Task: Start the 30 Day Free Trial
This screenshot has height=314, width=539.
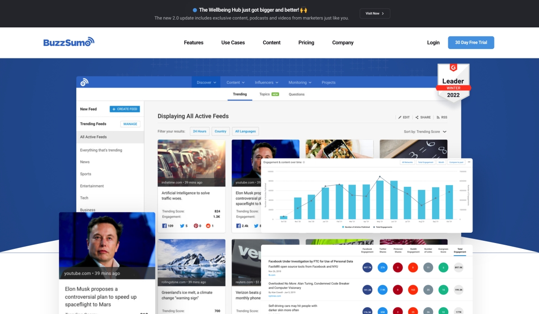Action: coord(471,43)
